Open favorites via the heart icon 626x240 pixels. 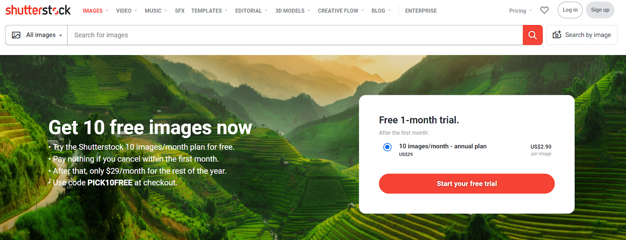click(x=544, y=10)
